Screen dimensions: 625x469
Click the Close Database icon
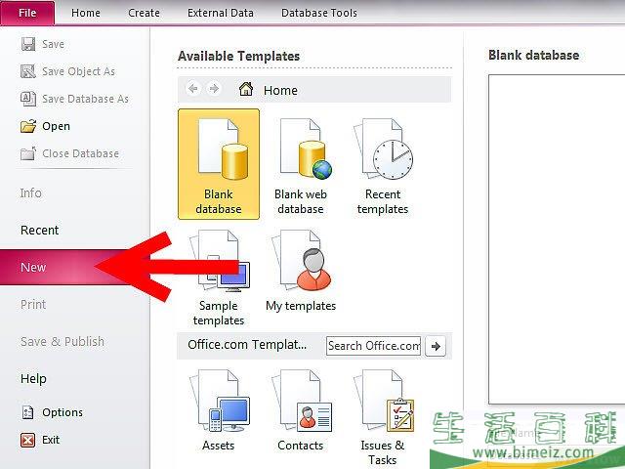point(28,153)
